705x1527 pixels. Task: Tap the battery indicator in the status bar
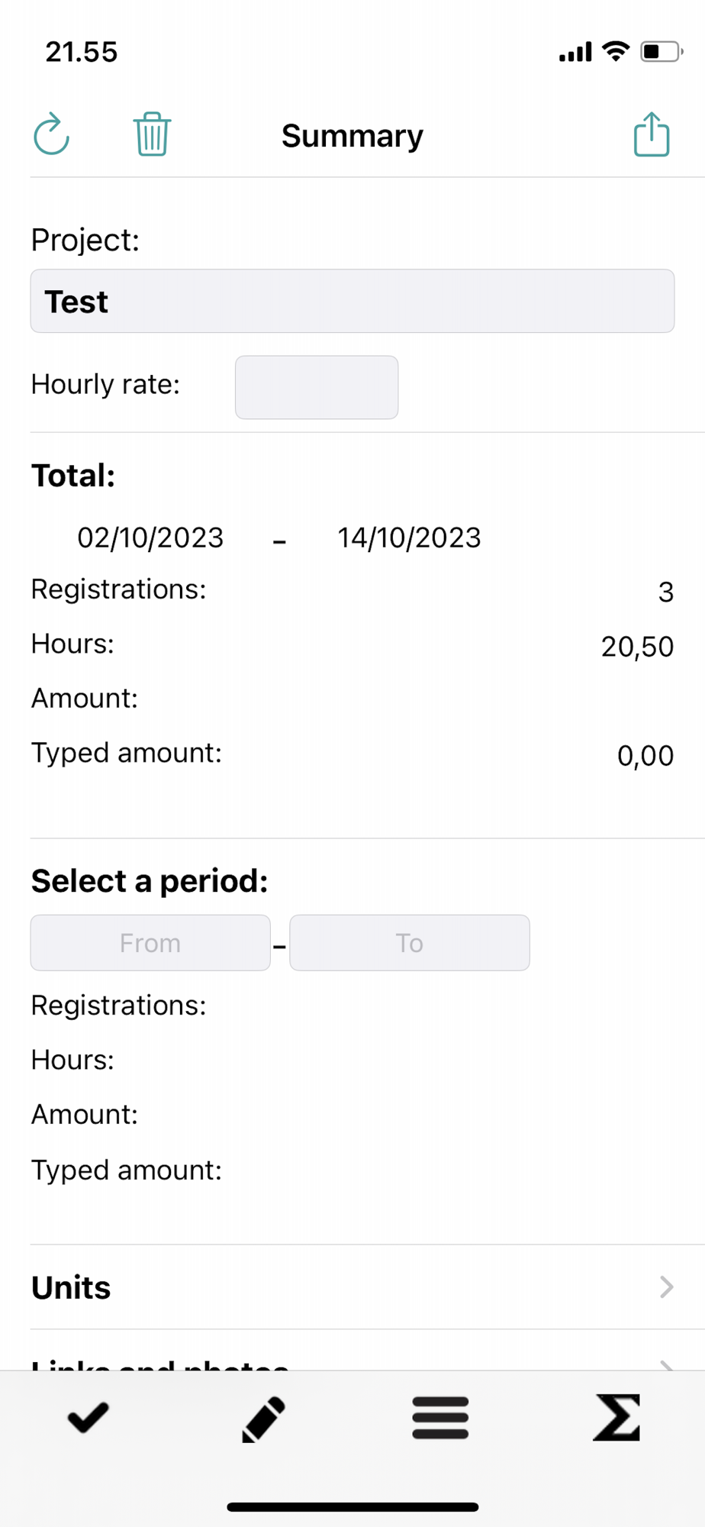(662, 51)
